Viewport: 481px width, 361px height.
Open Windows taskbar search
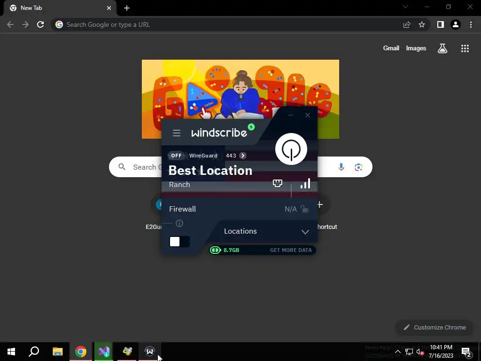34,352
